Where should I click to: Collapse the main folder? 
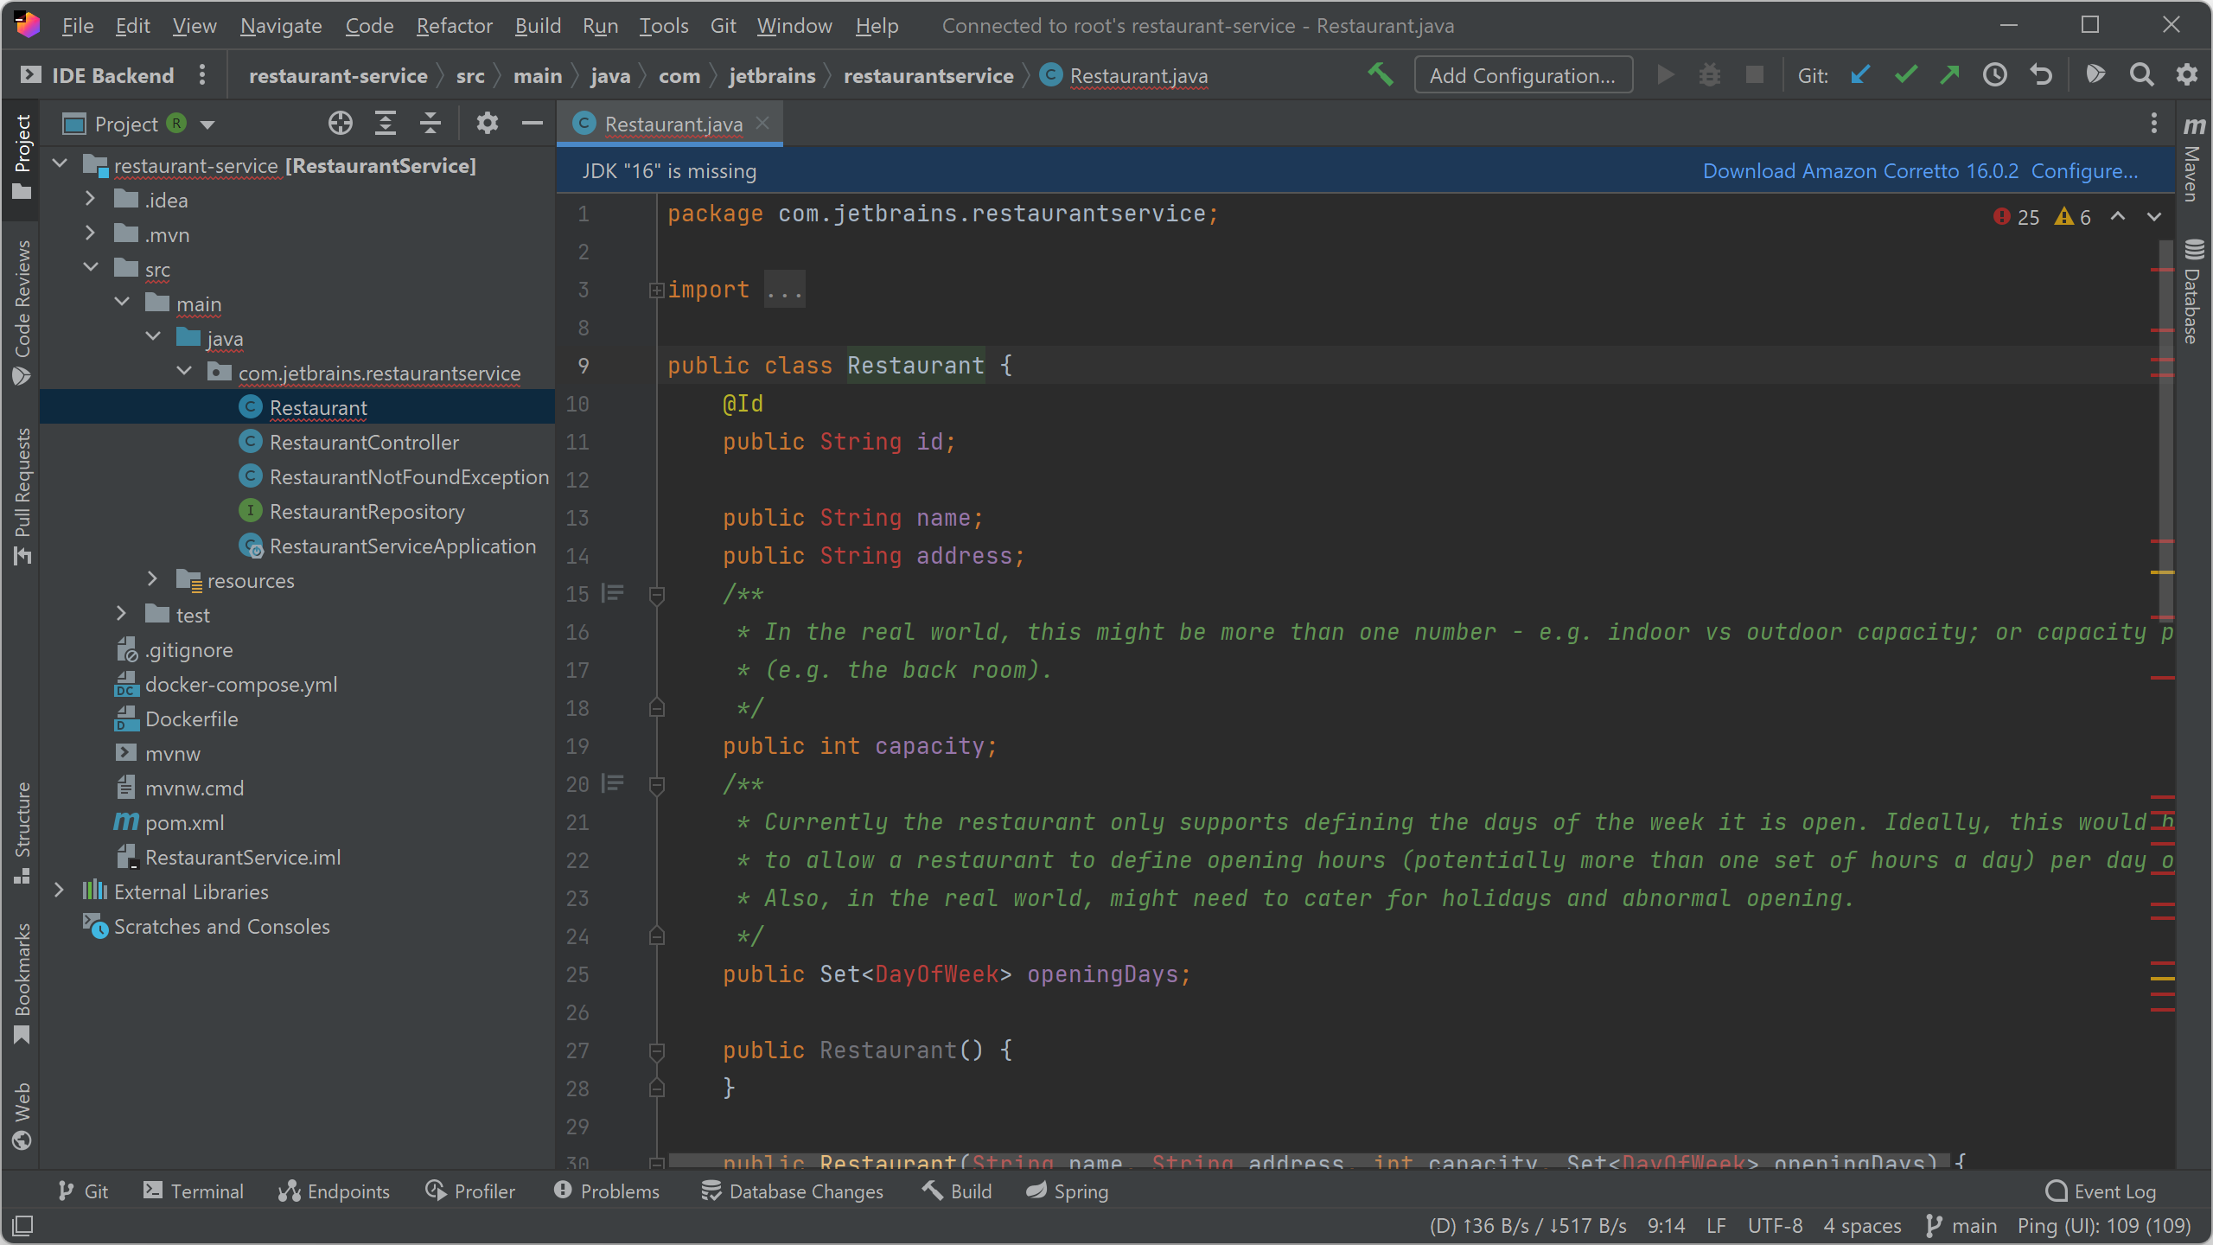tap(122, 303)
